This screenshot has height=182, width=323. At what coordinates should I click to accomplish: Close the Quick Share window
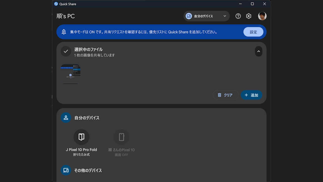(264, 4)
